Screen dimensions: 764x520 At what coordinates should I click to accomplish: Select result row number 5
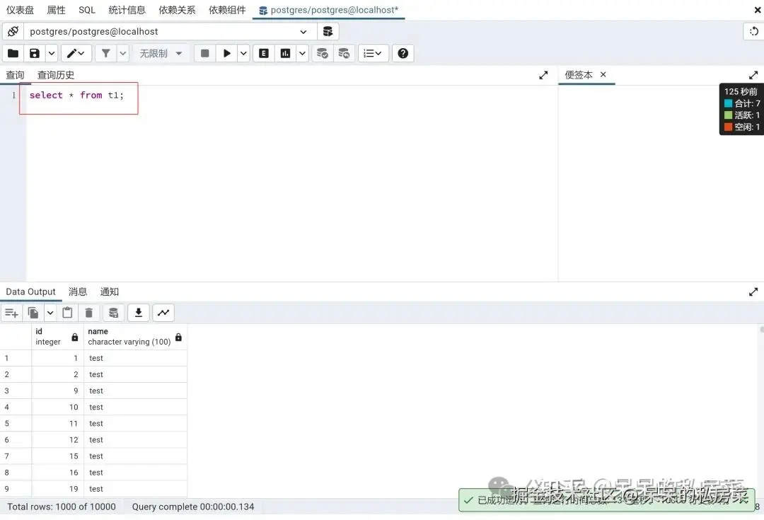point(16,424)
